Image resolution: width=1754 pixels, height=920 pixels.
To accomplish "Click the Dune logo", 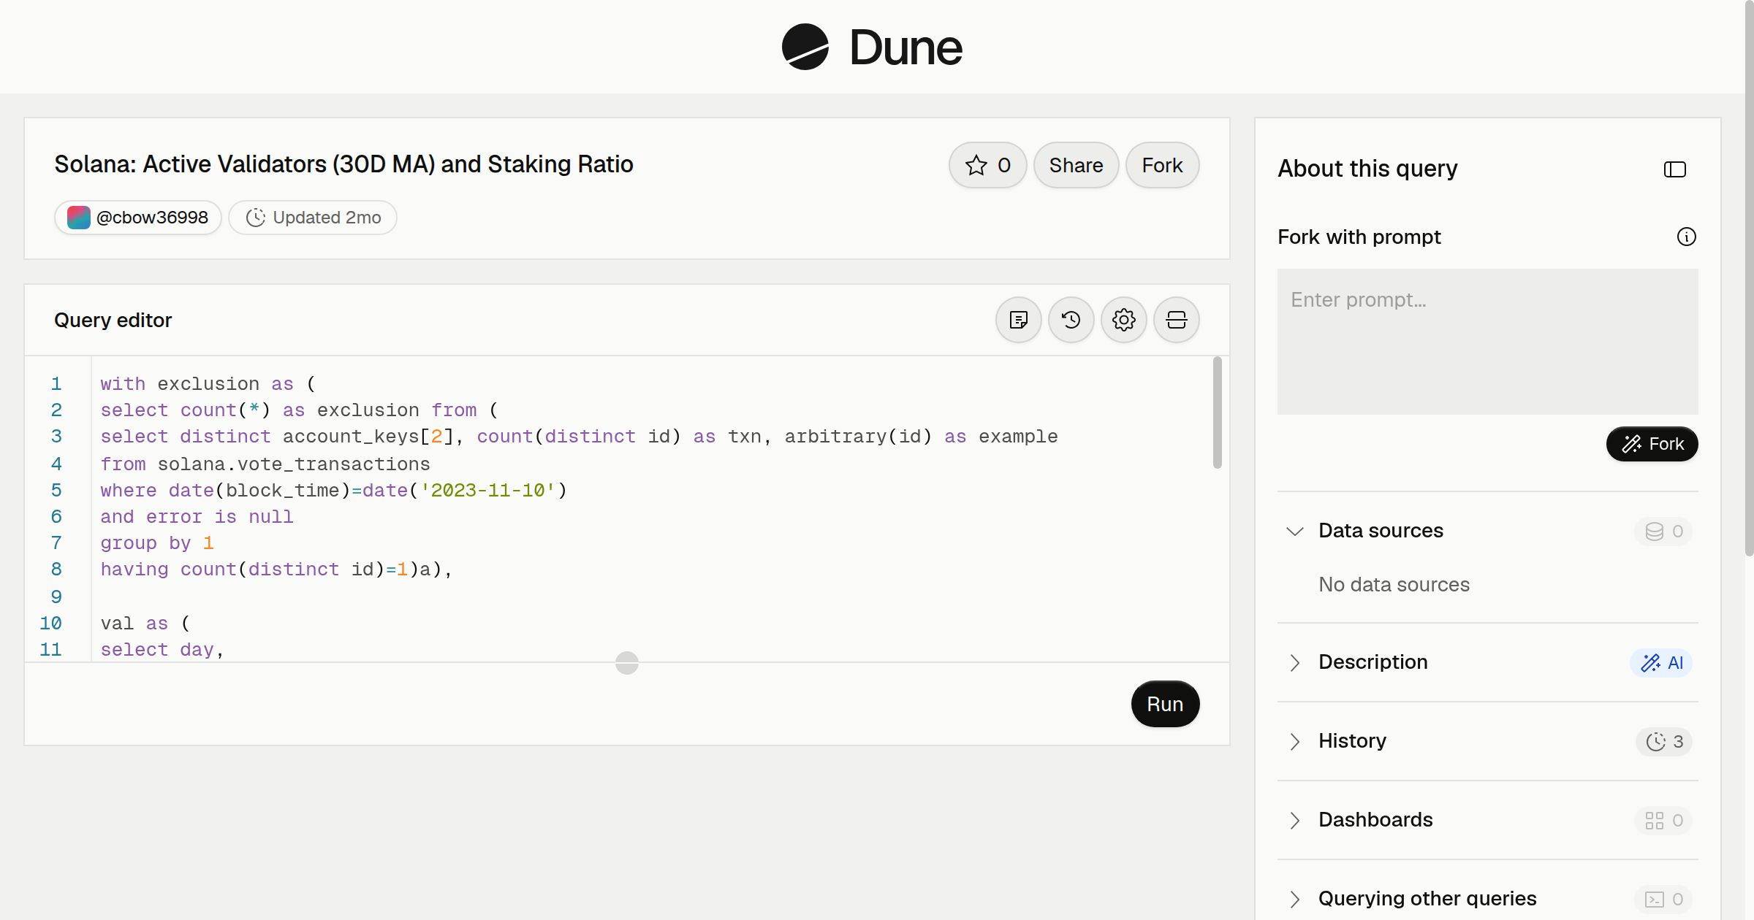I will [872, 47].
